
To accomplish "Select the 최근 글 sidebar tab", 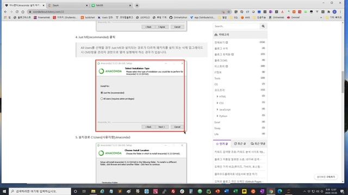I will [x=240, y=144].
